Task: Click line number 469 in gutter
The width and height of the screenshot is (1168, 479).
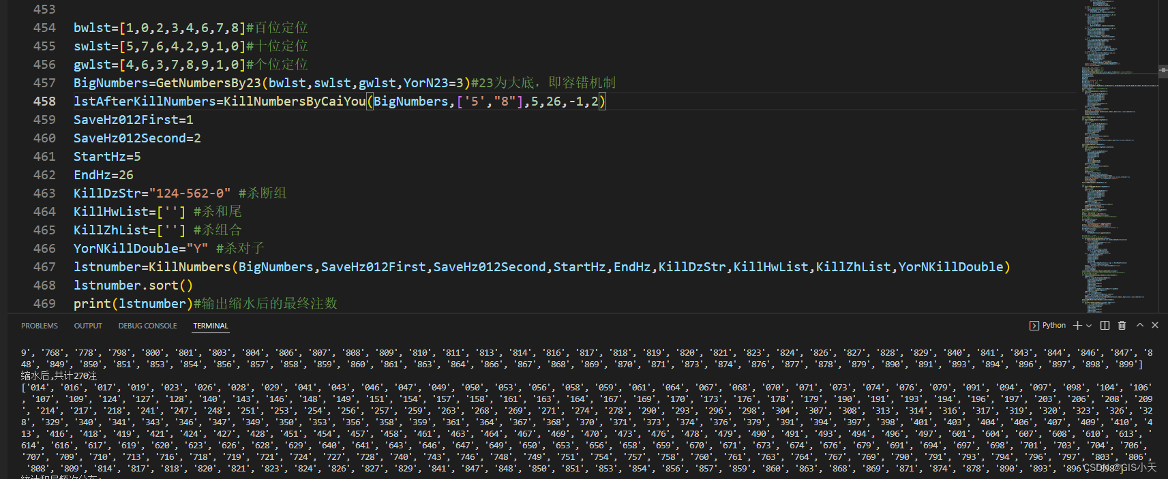Action: tap(44, 303)
